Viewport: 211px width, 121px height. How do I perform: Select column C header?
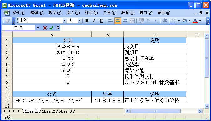click(155, 35)
